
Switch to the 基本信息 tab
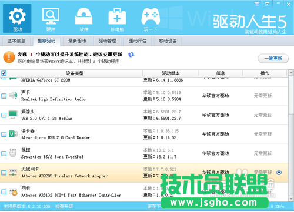coord(16,41)
